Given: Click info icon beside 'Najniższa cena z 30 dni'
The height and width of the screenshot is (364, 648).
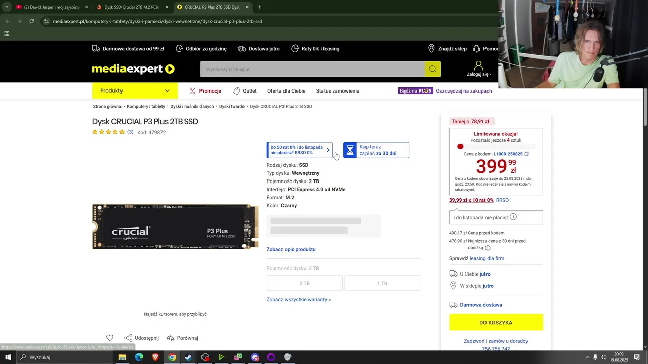Looking at the screenshot, I should click(488, 248).
